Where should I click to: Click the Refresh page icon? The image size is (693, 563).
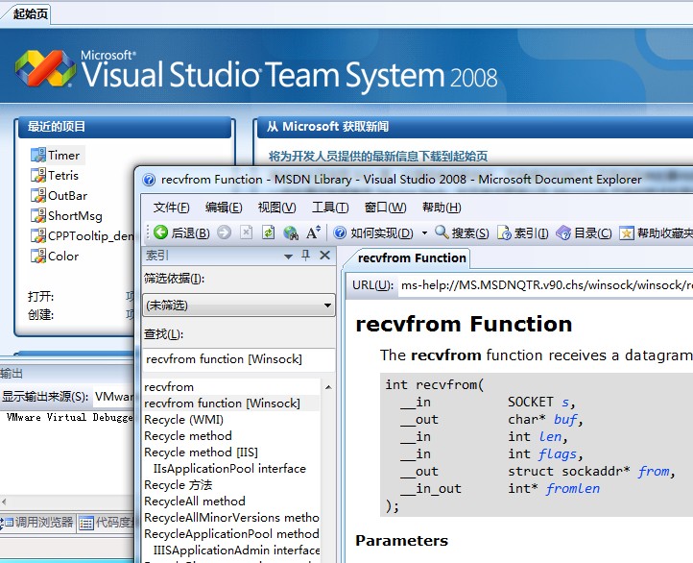(x=268, y=233)
